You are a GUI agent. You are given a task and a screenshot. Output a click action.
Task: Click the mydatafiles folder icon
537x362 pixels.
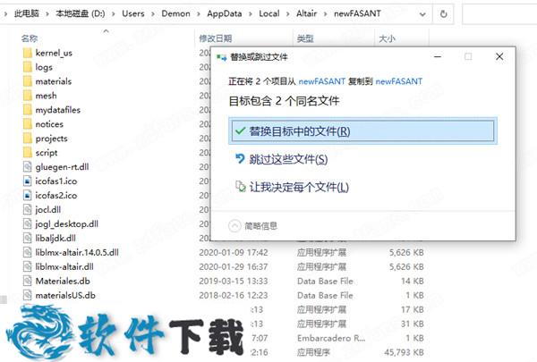tap(28, 110)
